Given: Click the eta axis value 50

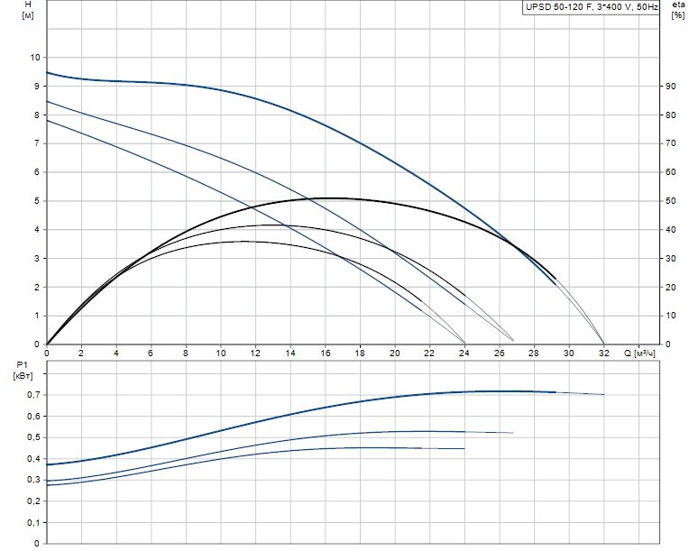Looking at the screenshot, I should point(670,201).
